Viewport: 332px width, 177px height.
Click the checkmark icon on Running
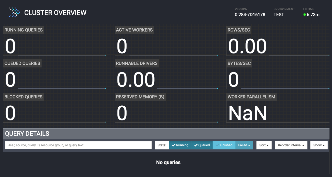pyautogui.click(x=174, y=145)
